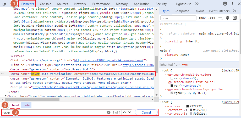Collapse the body element node triangle
Viewport: 241px width, 118px height.
click(6, 96)
